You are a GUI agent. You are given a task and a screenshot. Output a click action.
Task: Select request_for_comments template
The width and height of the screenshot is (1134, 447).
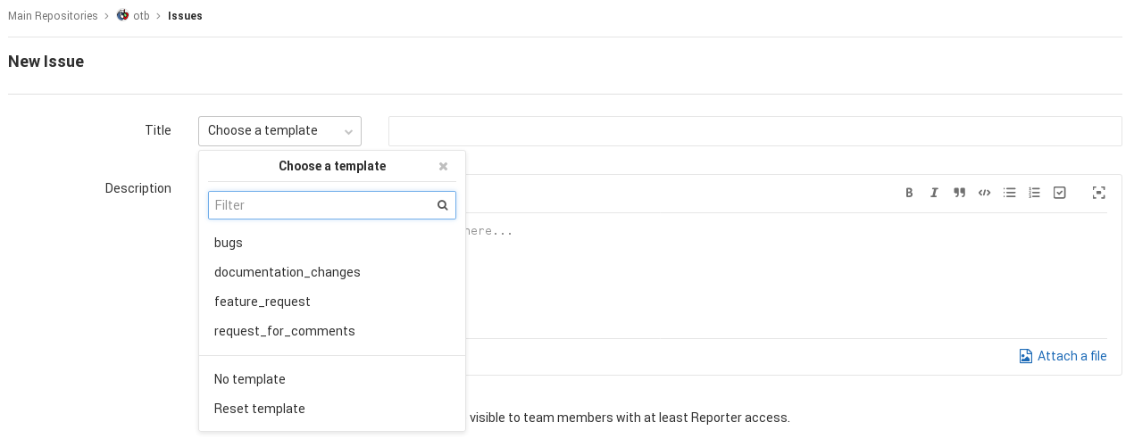284,331
